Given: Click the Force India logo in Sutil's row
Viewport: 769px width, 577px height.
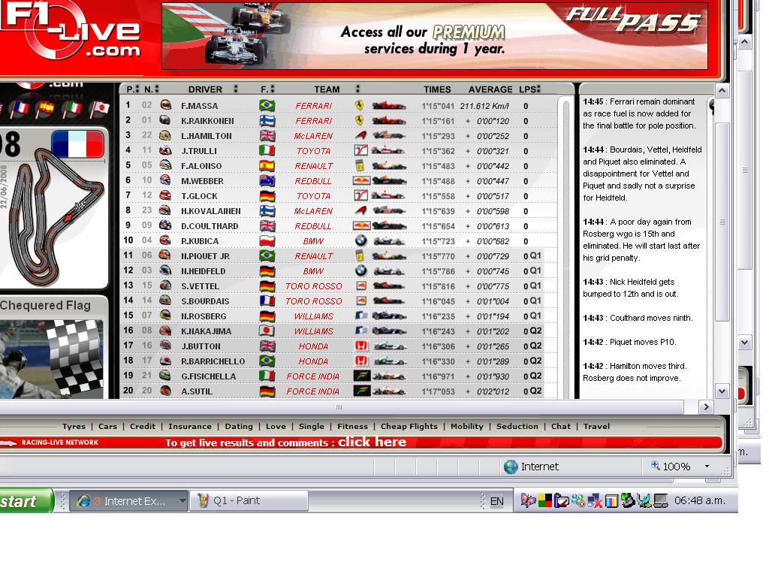Looking at the screenshot, I should (360, 391).
